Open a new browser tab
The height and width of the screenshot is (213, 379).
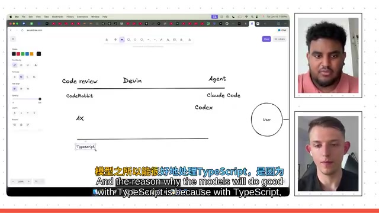point(265,24)
